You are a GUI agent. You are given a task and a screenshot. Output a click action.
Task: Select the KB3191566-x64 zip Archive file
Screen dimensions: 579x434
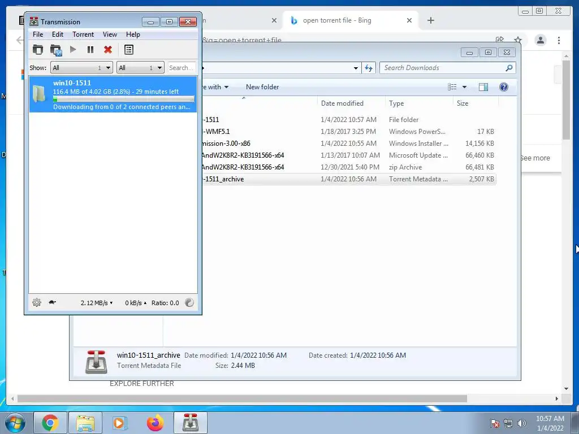click(x=349, y=167)
